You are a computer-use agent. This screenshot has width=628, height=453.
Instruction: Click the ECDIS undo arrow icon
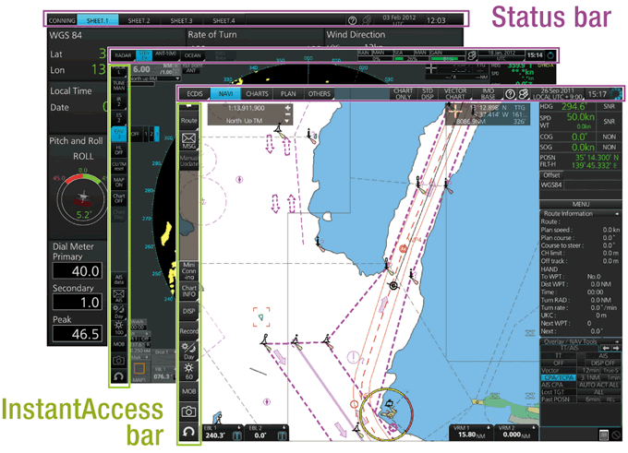pyautogui.click(x=188, y=432)
